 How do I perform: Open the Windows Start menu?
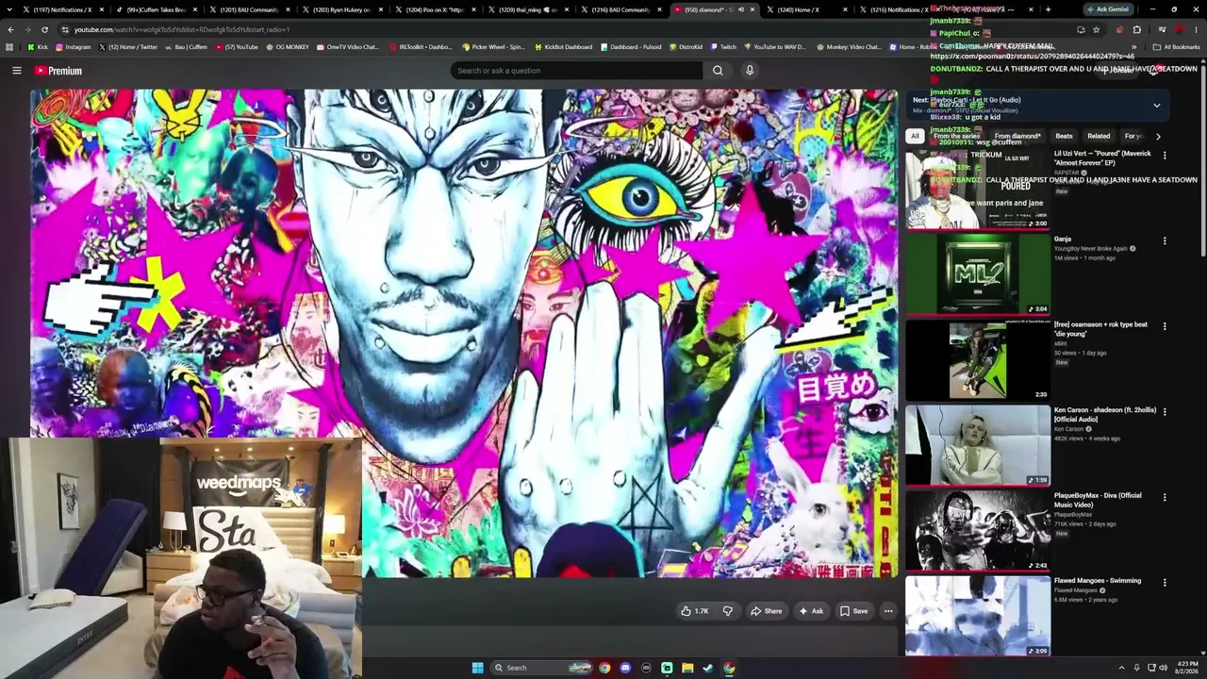477,668
